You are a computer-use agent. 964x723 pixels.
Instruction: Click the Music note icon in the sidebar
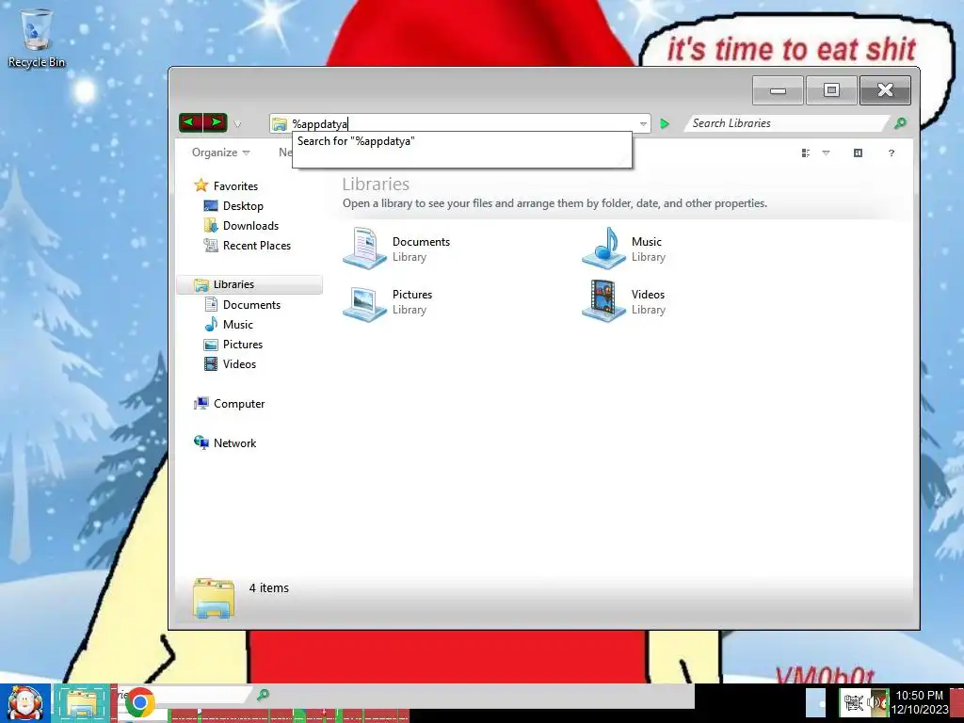[210, 324]
